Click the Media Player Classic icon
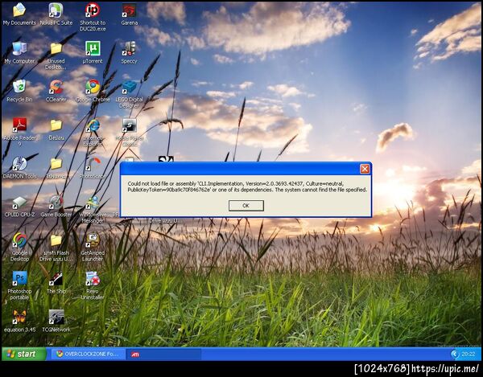This screenshot has height=377, width=483. 129,132
